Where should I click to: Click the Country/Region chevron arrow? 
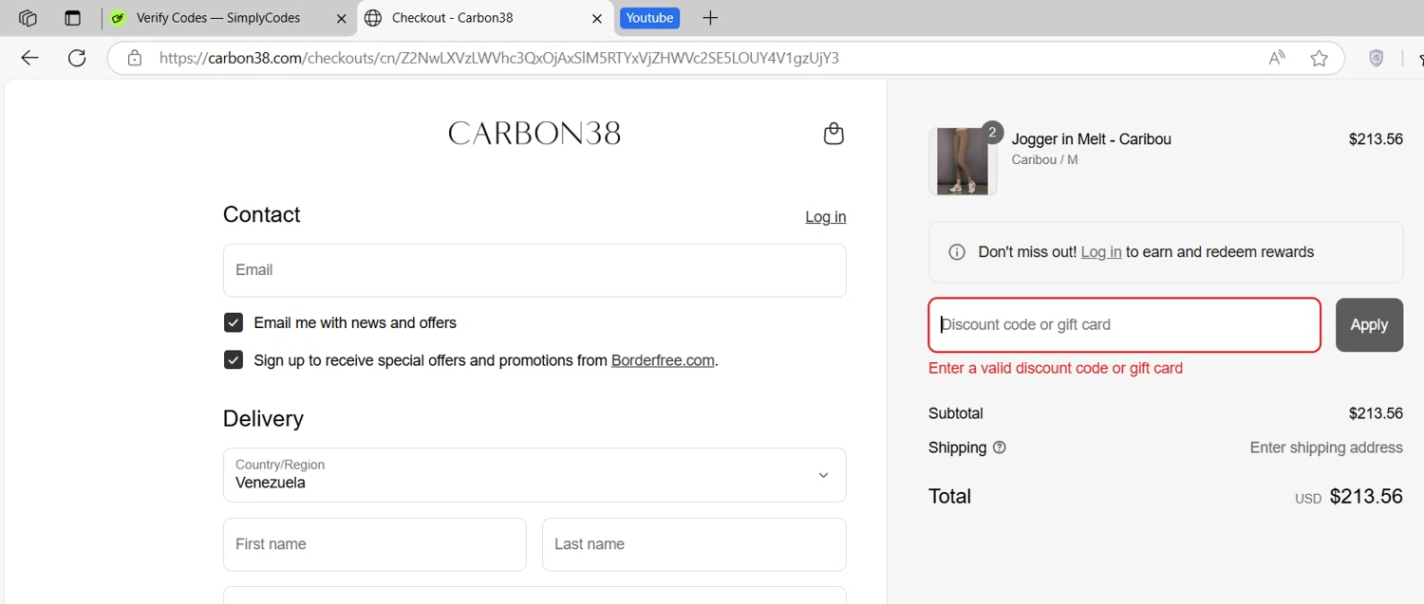click(823, 475)
